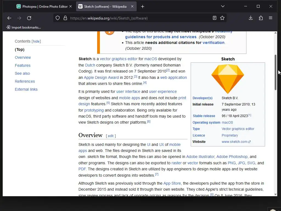The image size is (281, 211).
Task: Go to See also in the Contents list
Action: (23, 73)
